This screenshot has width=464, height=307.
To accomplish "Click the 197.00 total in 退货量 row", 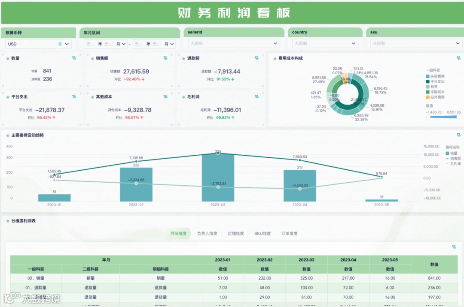I will click(434, 297).
